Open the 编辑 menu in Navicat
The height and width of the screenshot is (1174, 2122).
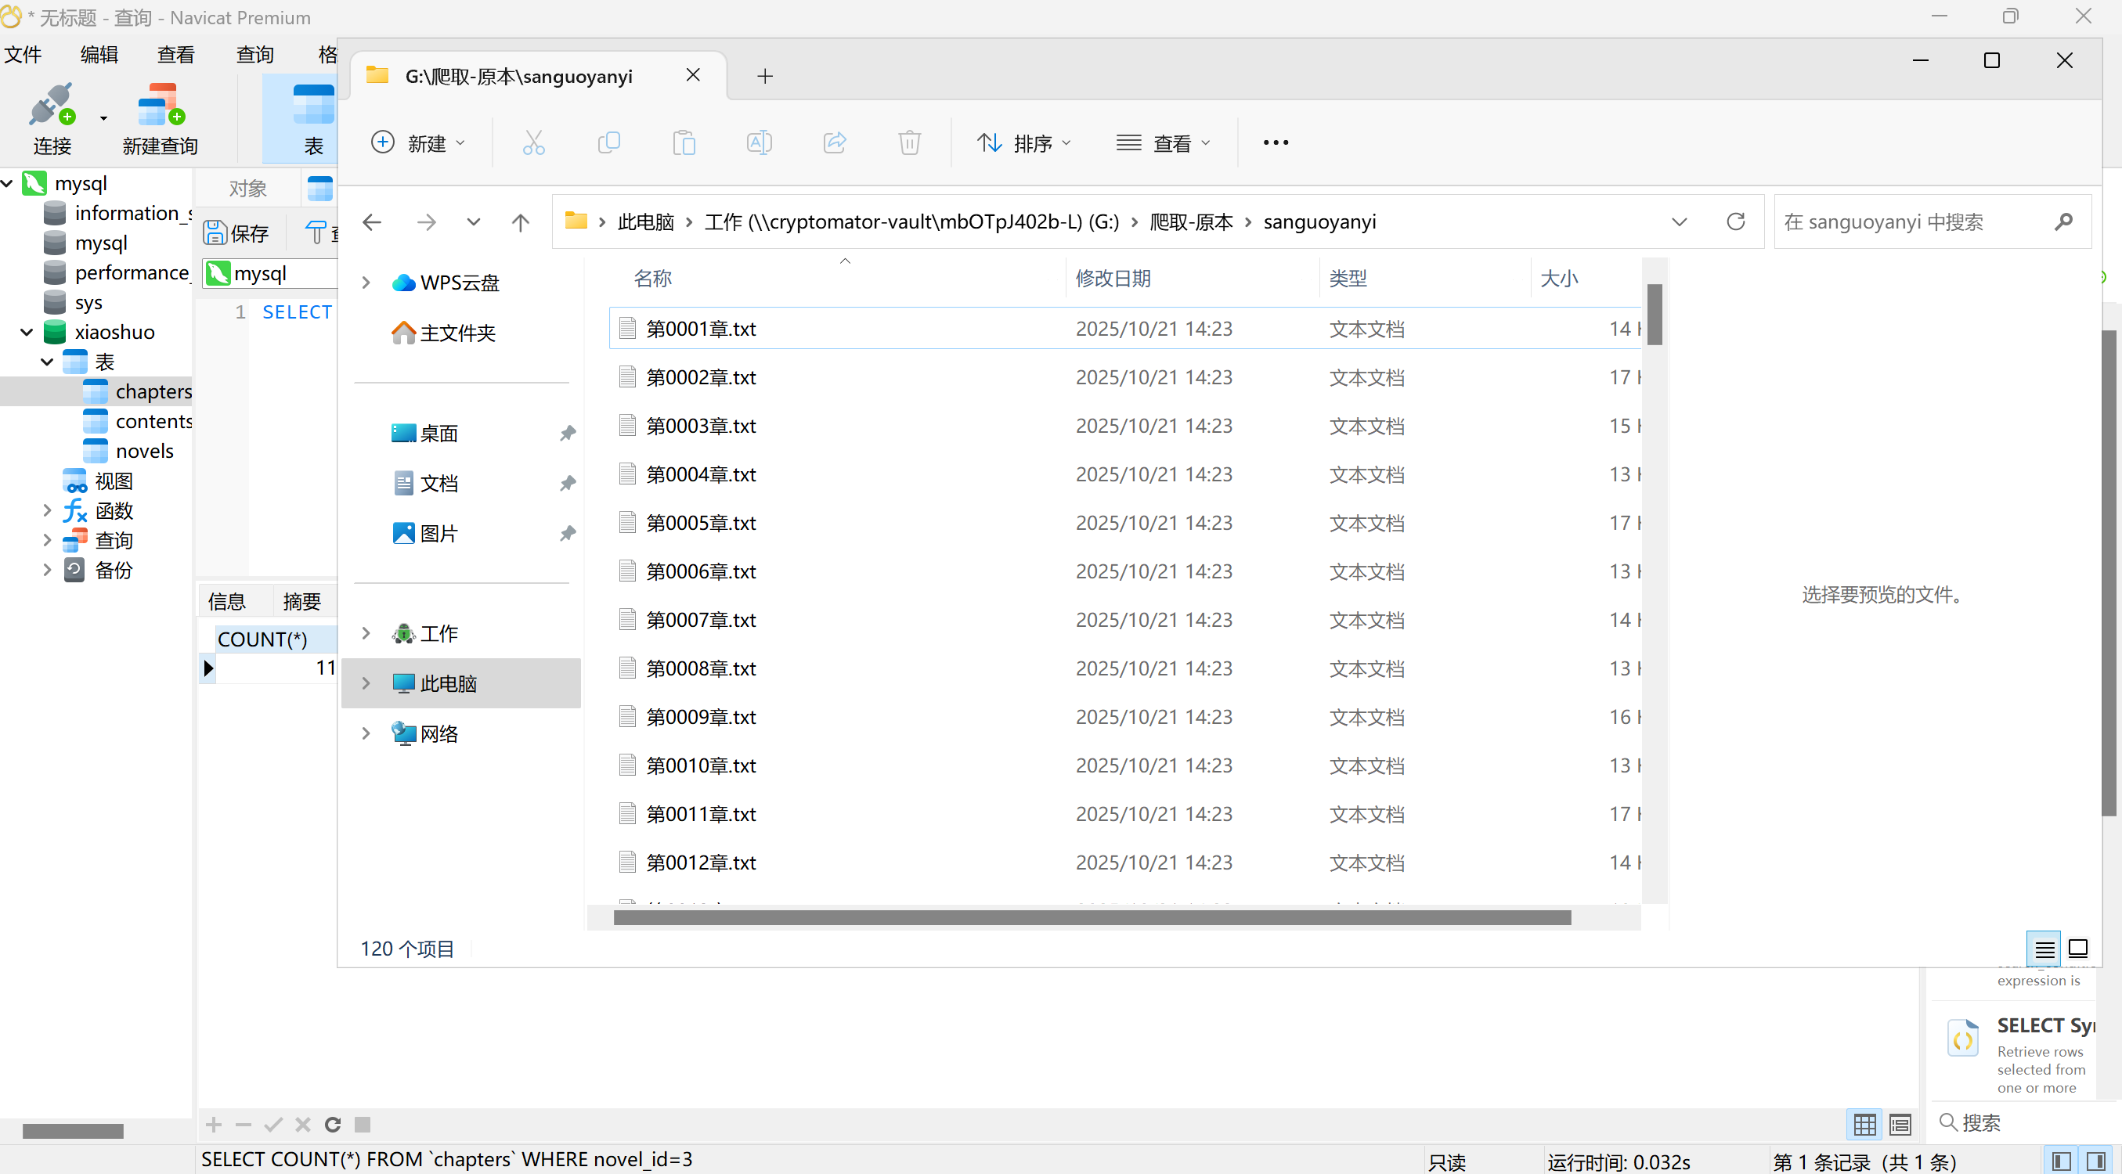[99, 54]
